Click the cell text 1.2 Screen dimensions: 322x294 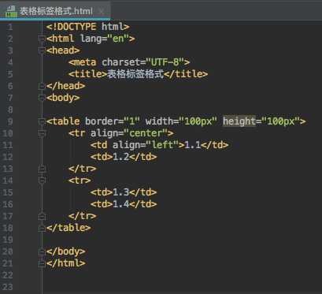pos(121,157)
